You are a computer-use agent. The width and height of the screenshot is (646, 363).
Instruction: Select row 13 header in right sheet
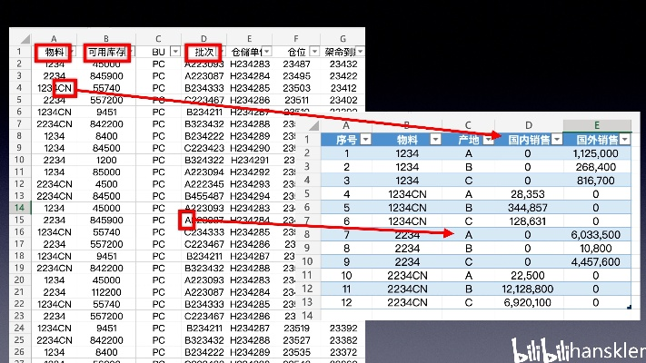click(x=307, y=302)
